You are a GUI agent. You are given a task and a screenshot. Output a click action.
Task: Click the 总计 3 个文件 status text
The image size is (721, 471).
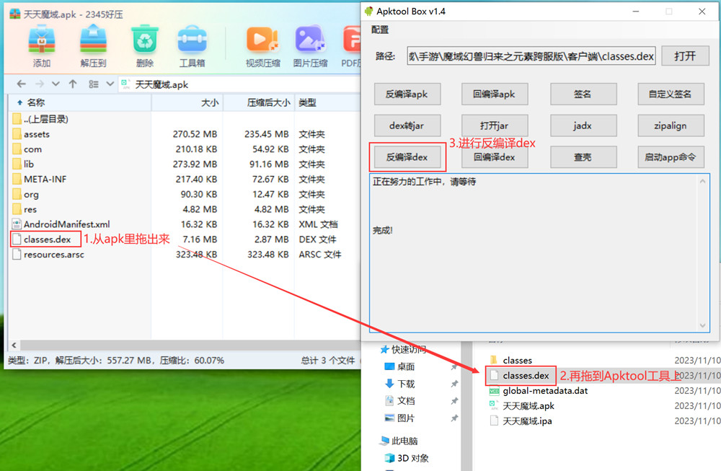pyautogui.click(x=328, y=361)
